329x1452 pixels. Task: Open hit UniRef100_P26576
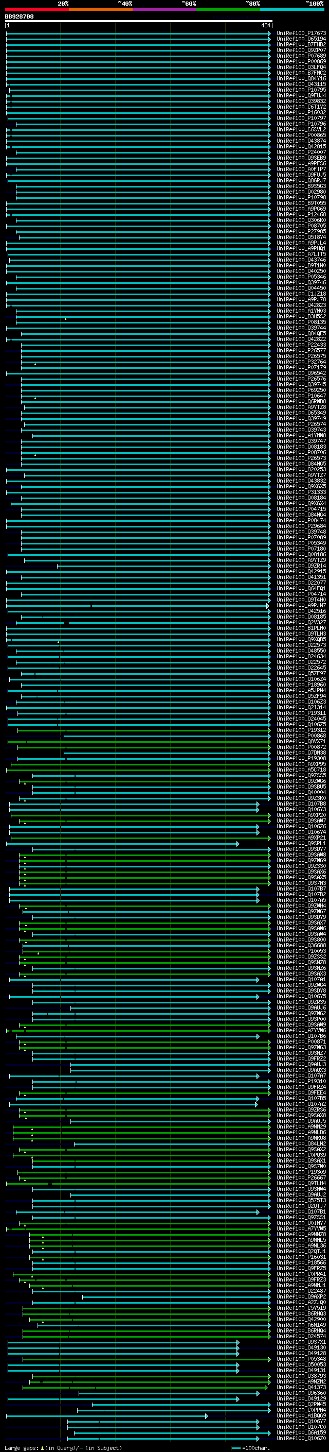[x=301, y=379]
